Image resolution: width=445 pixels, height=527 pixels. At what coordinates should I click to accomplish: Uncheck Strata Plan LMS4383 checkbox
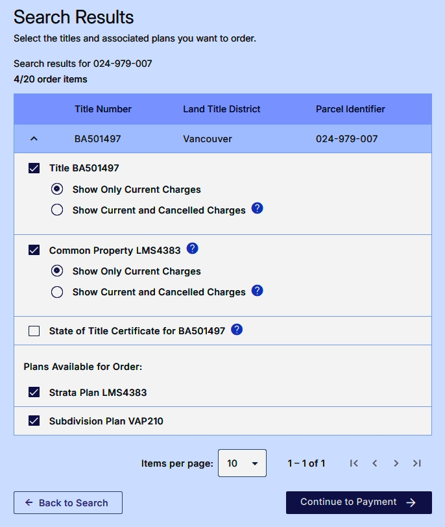[34, 392]
